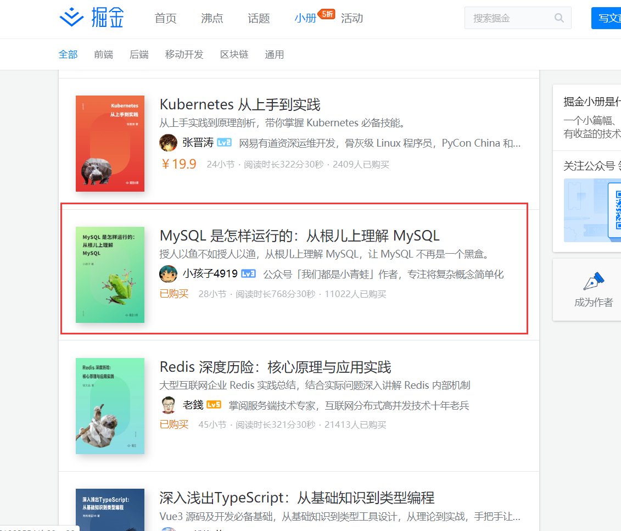Select the 前端 category tab

coord(104,55)
